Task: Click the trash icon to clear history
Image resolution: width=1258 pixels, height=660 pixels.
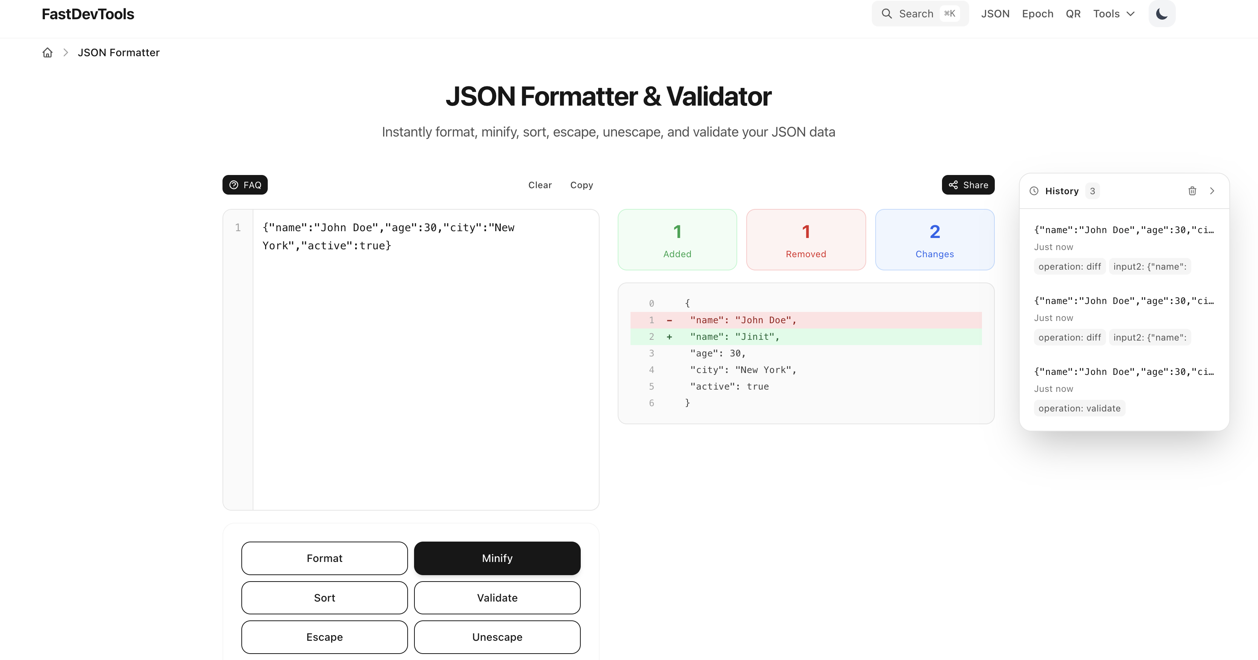Action: tap(1192, 191)
